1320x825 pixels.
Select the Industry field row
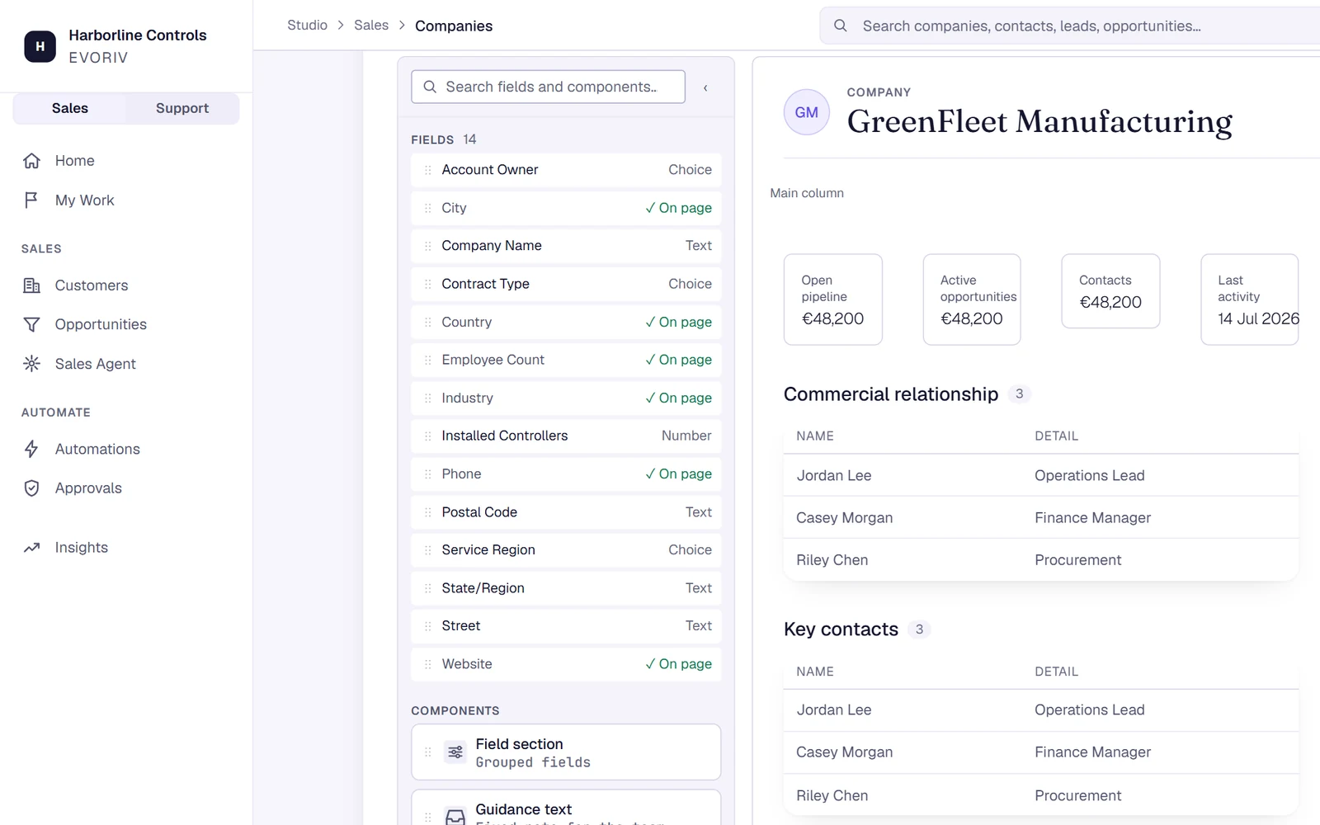(x=566, y=398)
